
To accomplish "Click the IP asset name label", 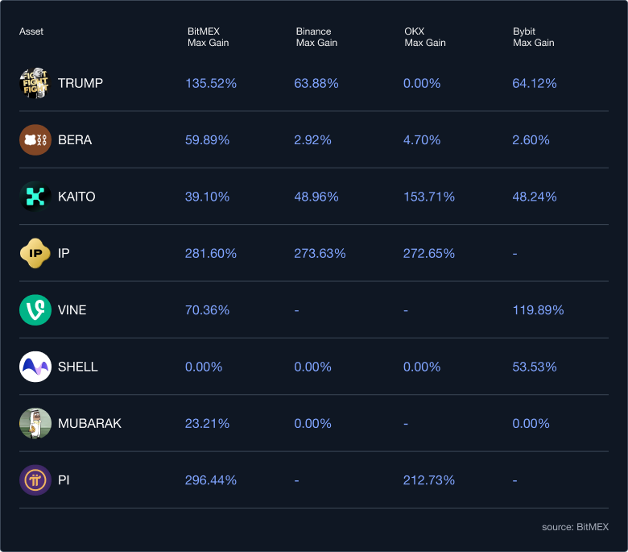I will (64, 253).
